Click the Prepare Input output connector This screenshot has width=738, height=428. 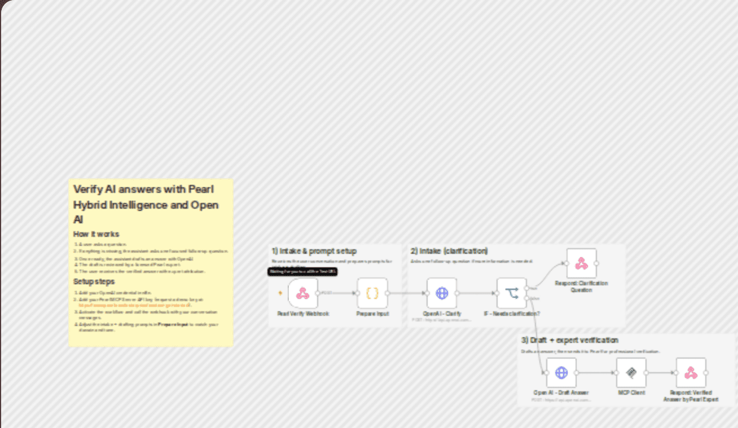(x=388, y=293)
